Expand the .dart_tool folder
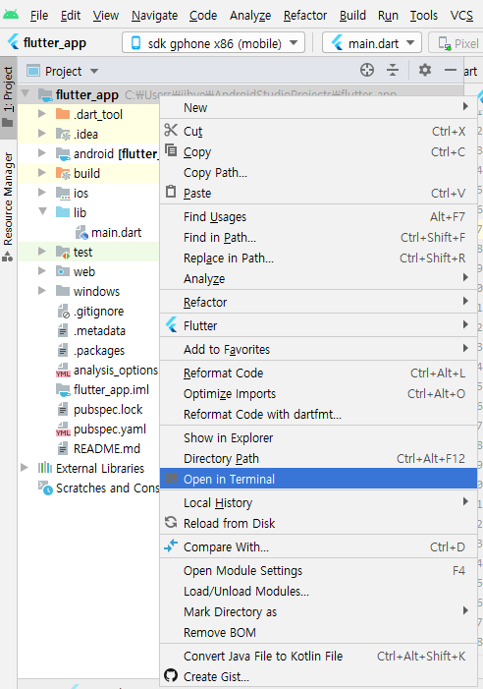The height and width of the screenshot is (689, 483). click(42, 114)
